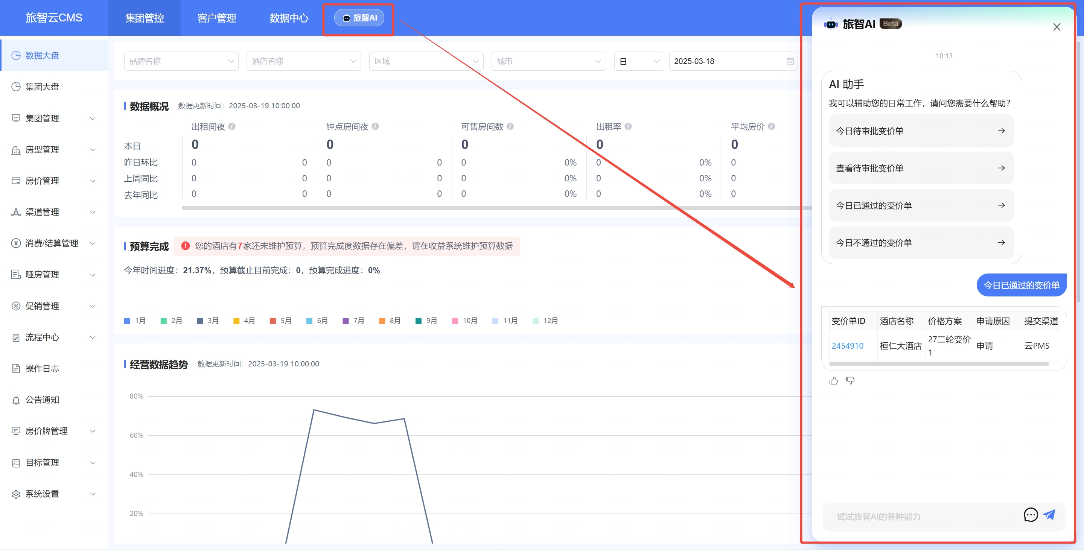Screen dimensions: 1084x550
Task: Open the 操作日志 log item
Action: [54, 368]
